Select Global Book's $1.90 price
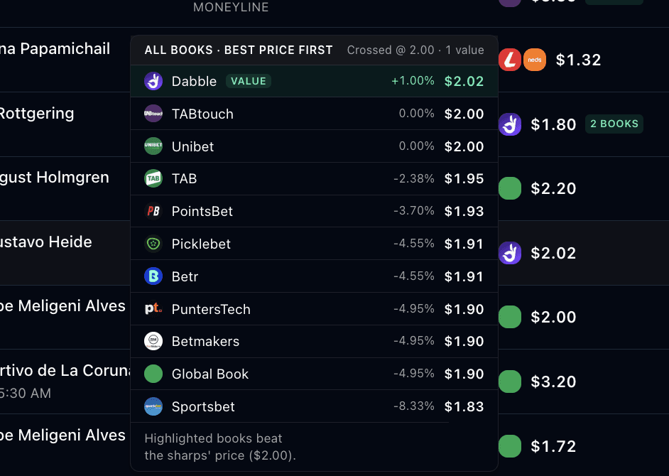 point(464,374)
